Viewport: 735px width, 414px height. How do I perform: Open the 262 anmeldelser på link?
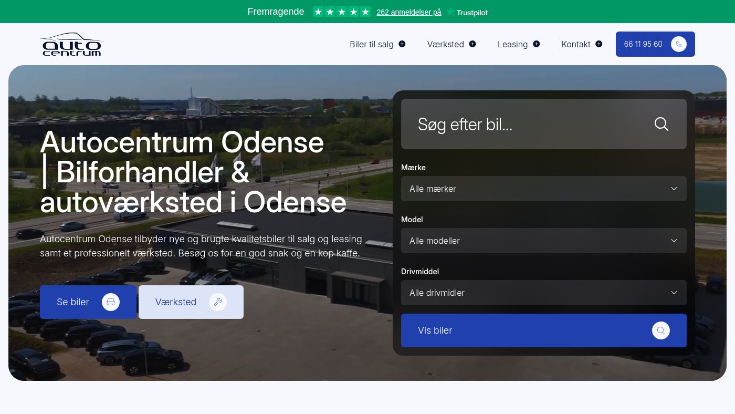pyautogui.click(x=409, y=12)
